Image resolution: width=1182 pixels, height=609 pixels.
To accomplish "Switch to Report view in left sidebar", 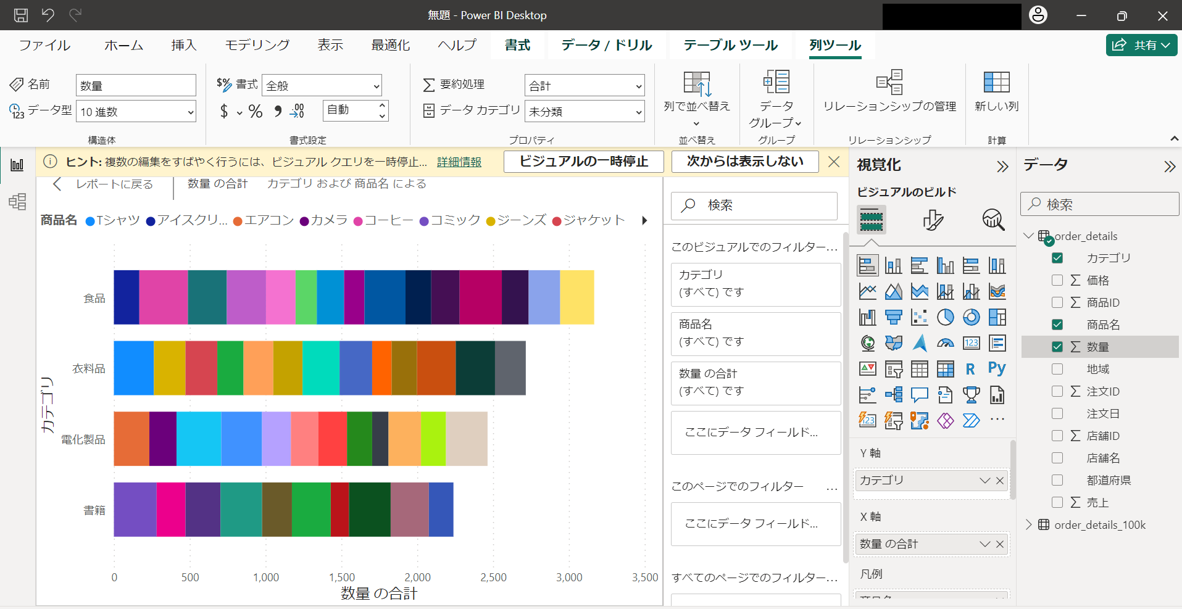I will click(x=17, y=165).
